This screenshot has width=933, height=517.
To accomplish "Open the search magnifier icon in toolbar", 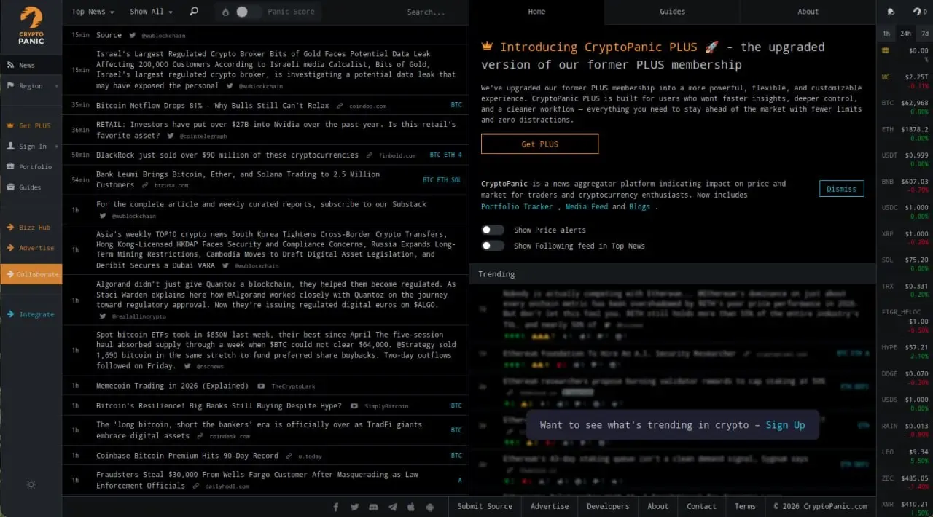I will 194,12.
